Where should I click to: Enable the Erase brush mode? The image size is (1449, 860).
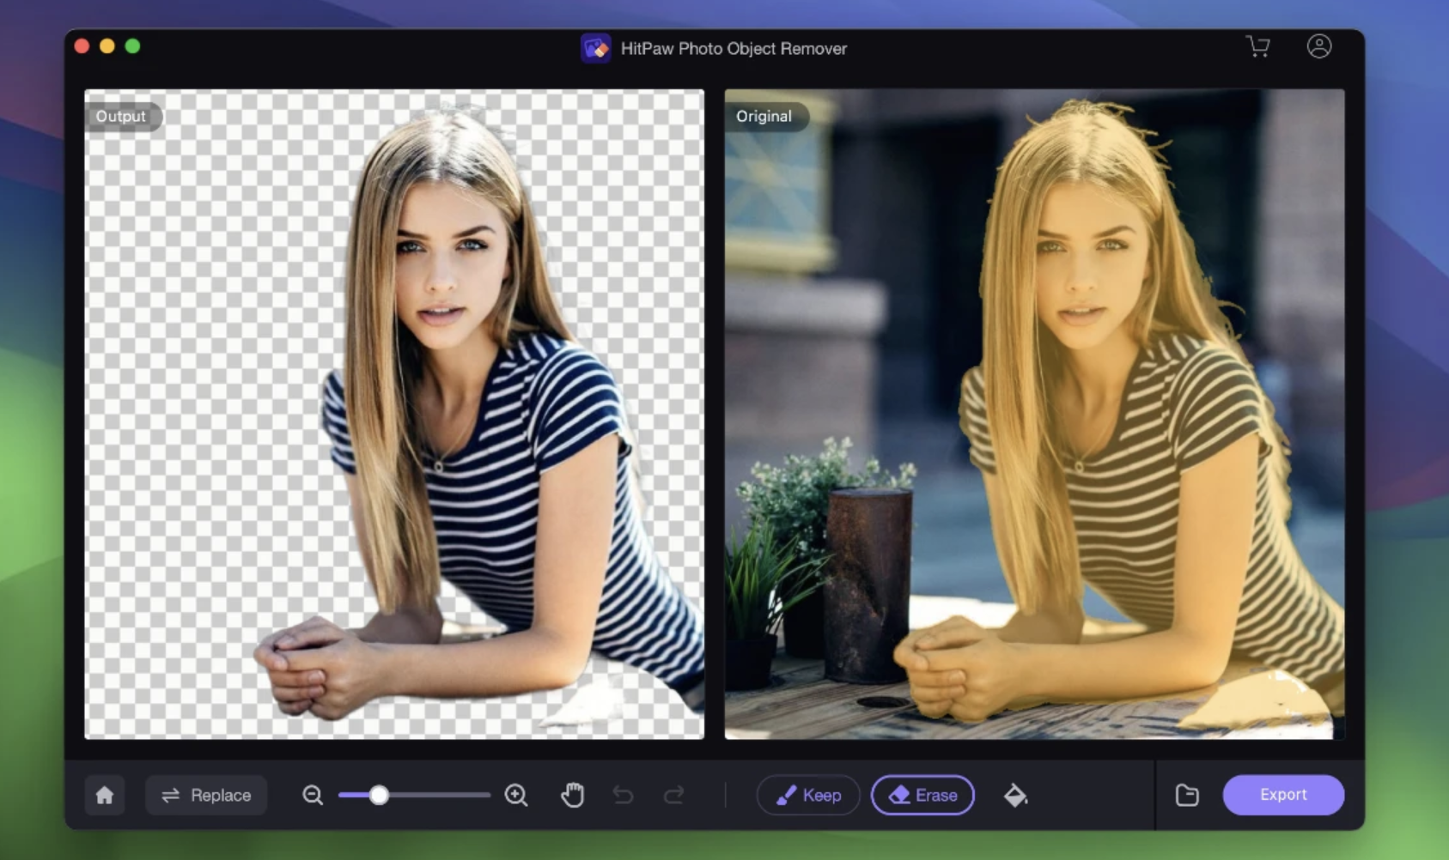coord(922,796)
